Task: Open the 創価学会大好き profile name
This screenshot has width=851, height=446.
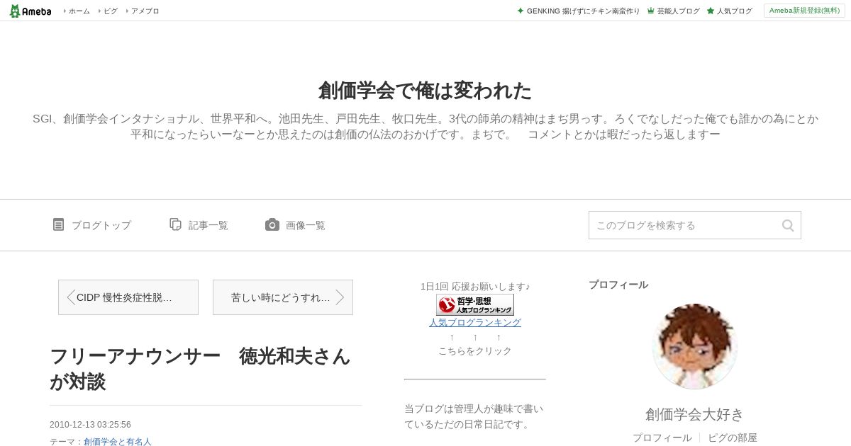Action: [x=695, y=414]
